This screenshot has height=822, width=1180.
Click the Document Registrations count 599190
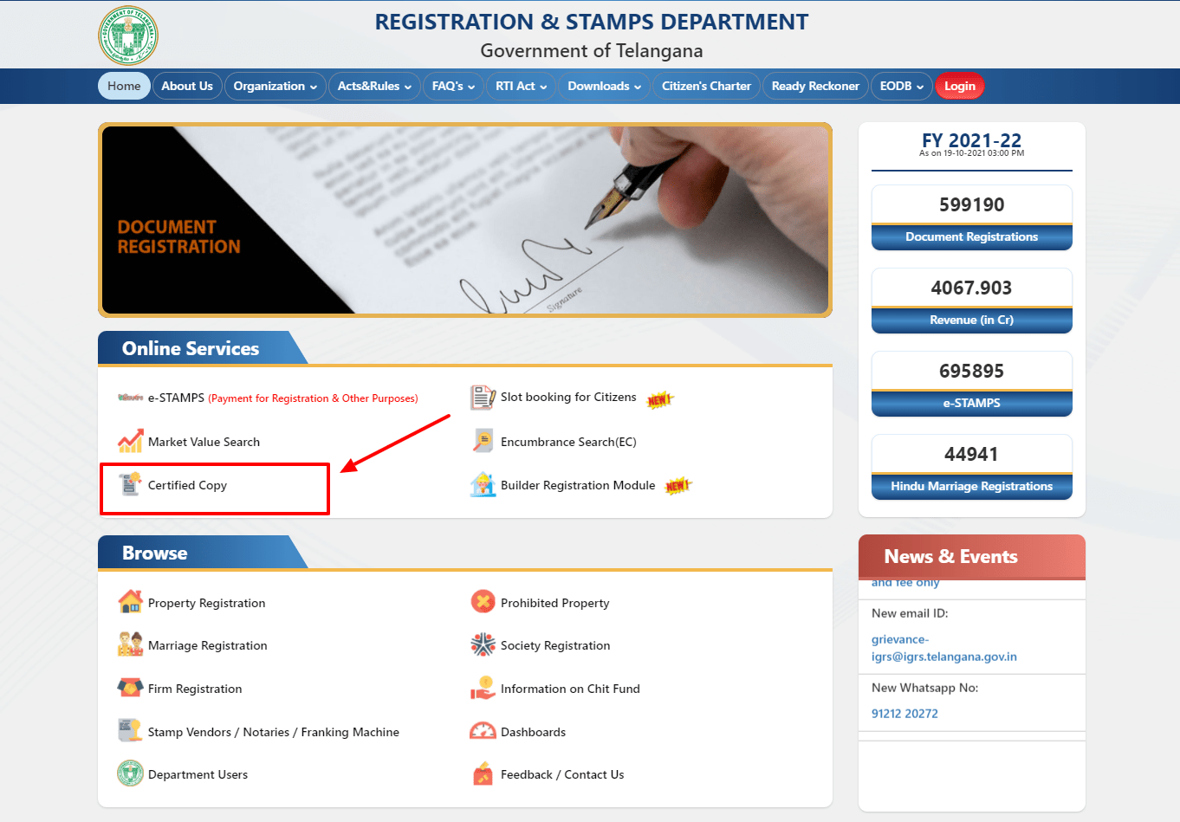click(x=972, y=204)
